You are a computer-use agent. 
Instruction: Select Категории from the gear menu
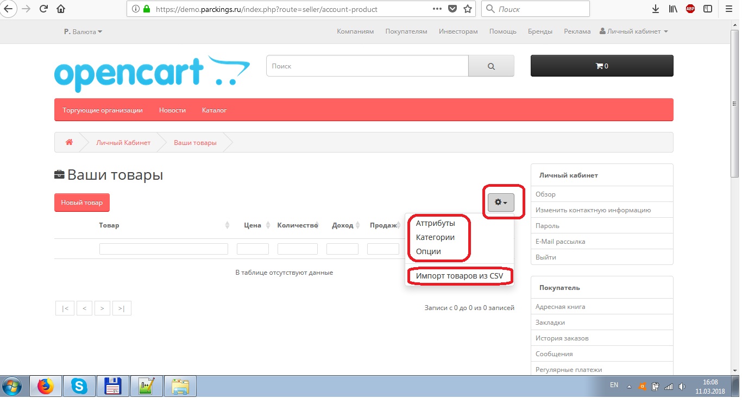tap(435, 237)
